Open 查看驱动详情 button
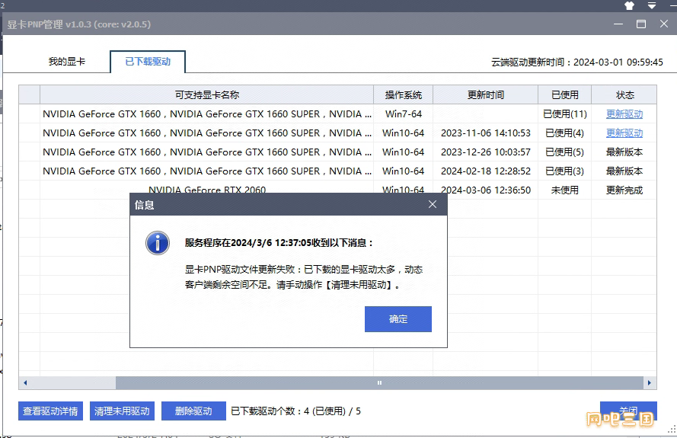This screenshot has width=677, height=438. [x=50, y=411]
